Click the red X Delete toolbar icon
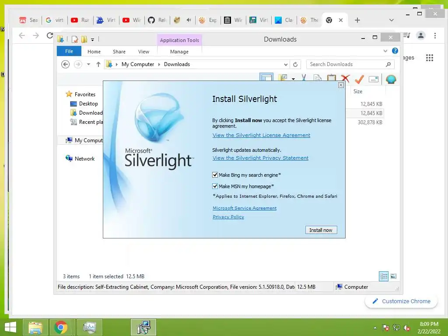448x336 pixels. tap(345, 79)
